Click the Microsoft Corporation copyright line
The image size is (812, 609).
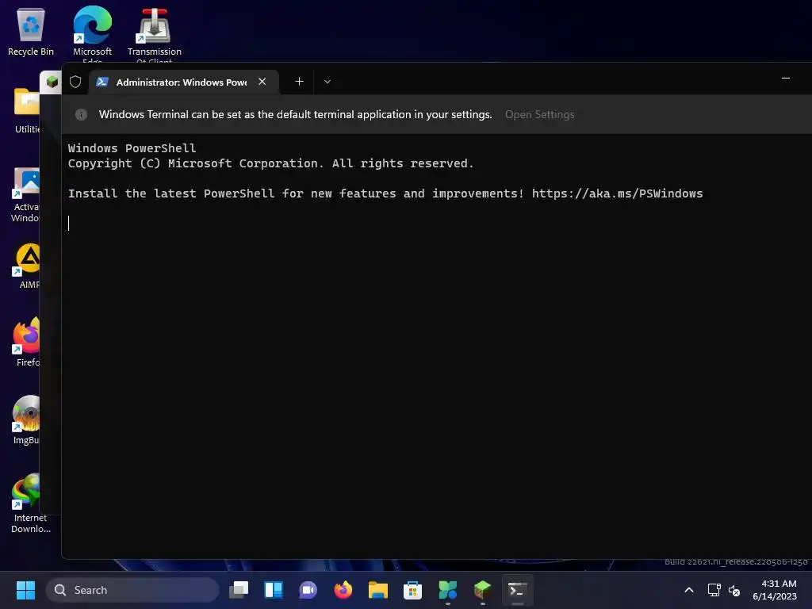pos(271,163)
